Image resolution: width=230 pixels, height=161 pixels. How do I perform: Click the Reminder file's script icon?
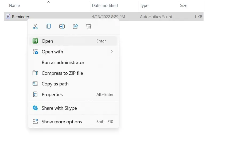click(8, 17)
